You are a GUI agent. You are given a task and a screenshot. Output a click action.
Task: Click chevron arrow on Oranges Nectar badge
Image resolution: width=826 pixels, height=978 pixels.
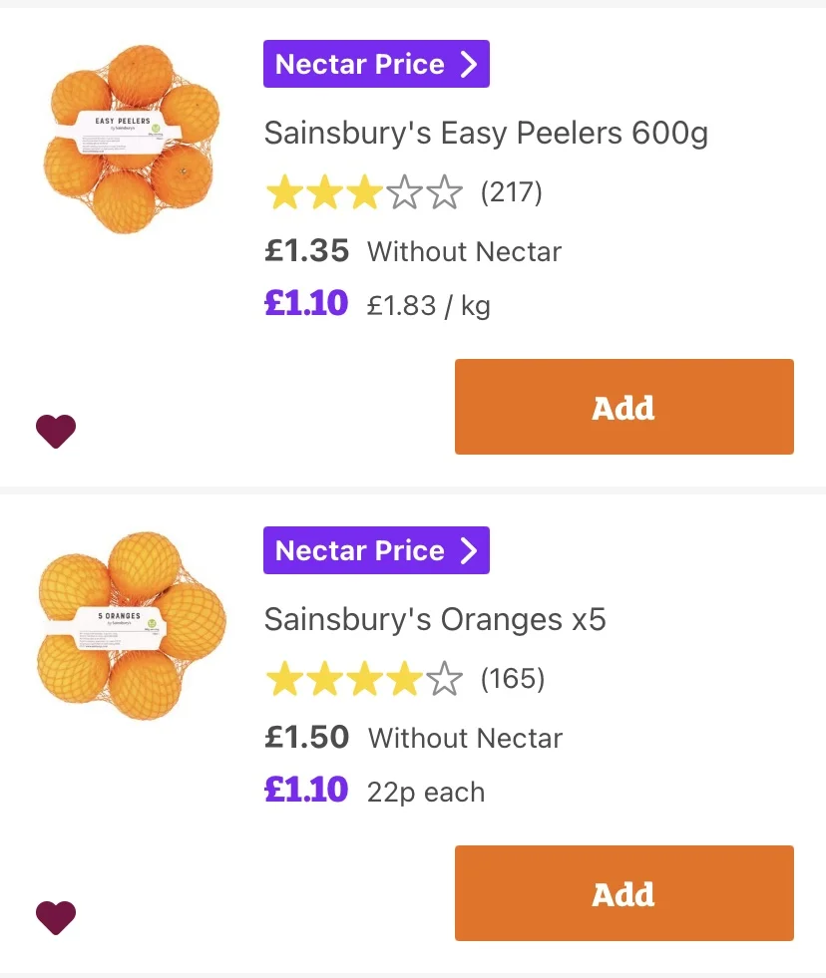[469, 550]
